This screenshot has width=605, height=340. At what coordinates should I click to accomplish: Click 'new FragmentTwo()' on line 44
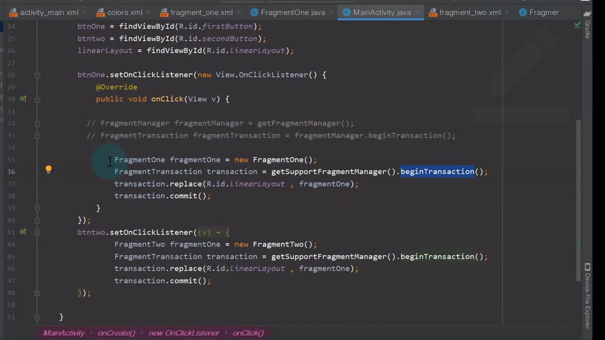click(276, 245)
